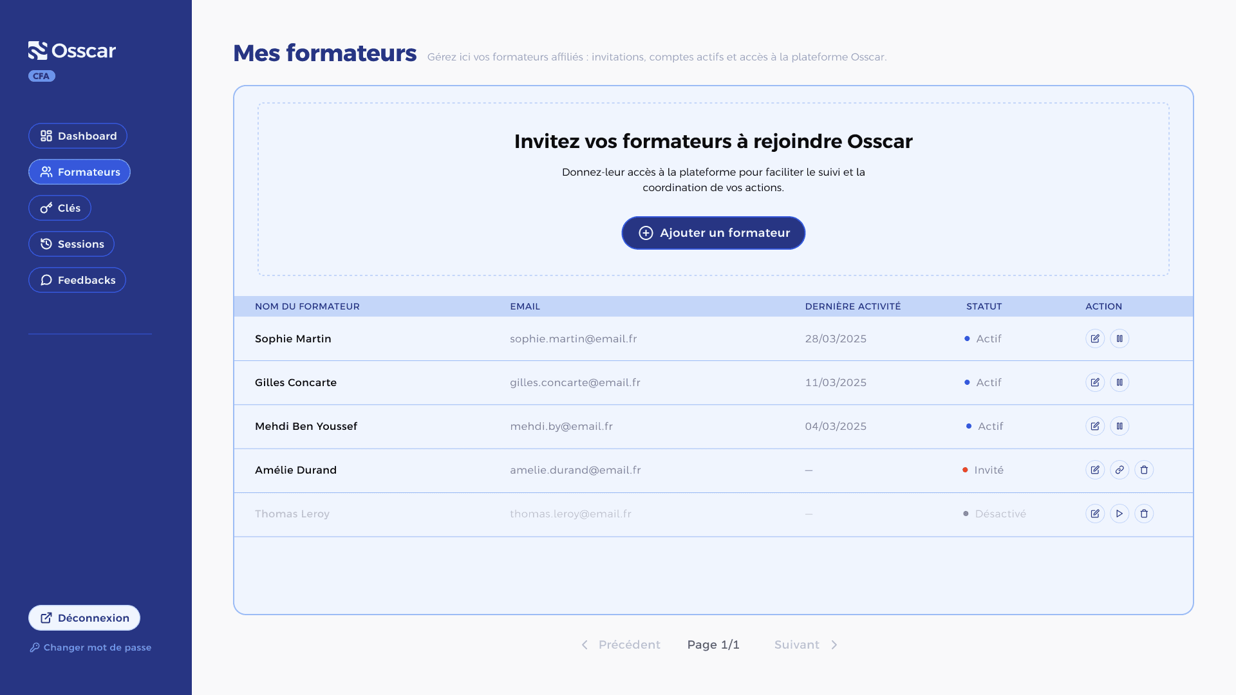Go to the Clés section
This screenshot has width=1236, height=695.
[60, 208]
